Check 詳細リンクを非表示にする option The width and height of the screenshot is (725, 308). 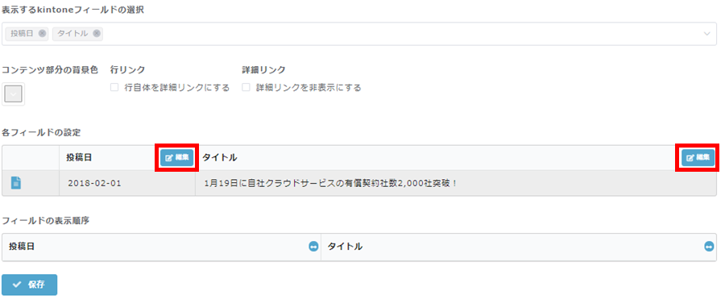pos(246,87)
